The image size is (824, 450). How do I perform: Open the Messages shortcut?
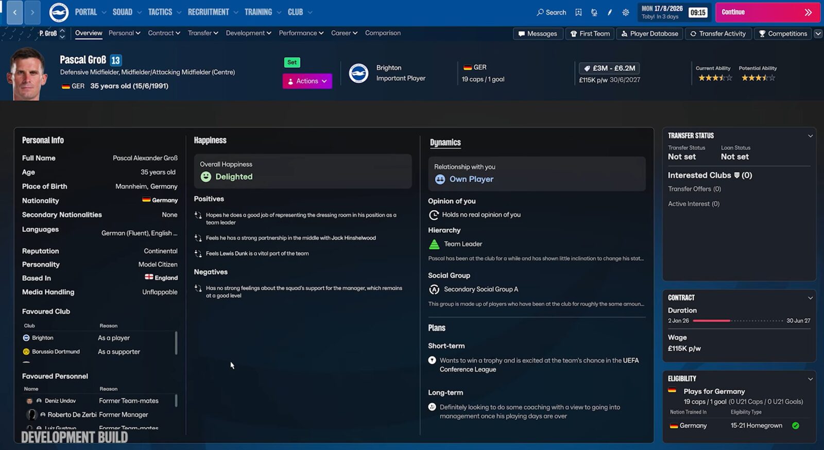click(538, 33)
